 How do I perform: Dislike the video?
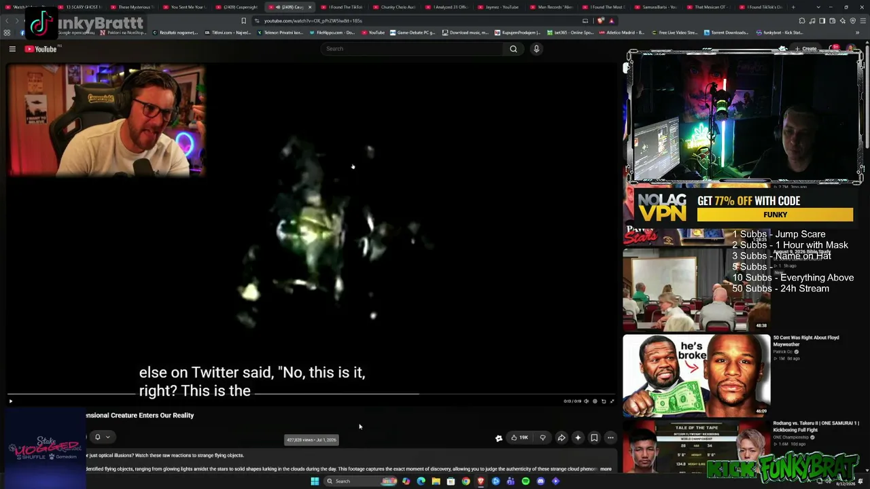(542, 438)
